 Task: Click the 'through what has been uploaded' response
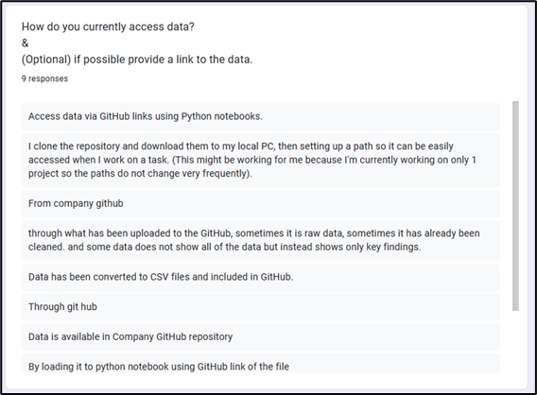pos(261,240)
